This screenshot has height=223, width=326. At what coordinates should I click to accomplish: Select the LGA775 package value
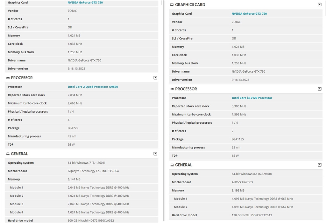(x=73, y=128)
